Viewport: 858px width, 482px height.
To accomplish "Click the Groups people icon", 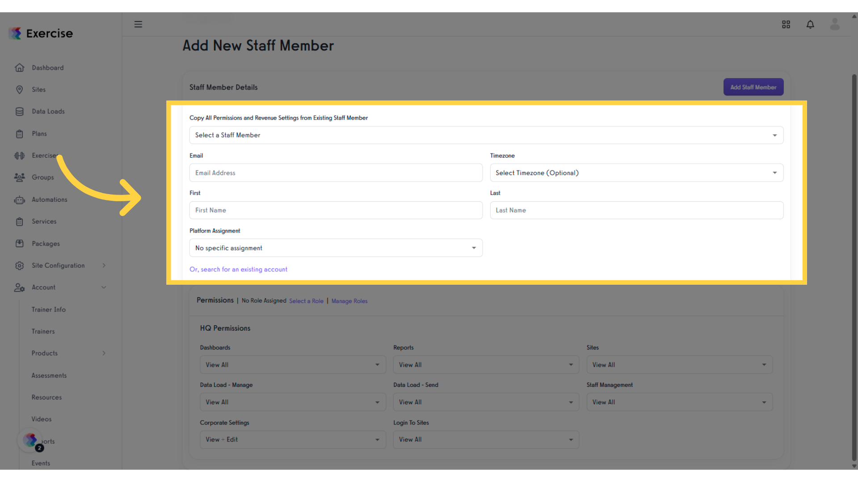I will point(20,177).
